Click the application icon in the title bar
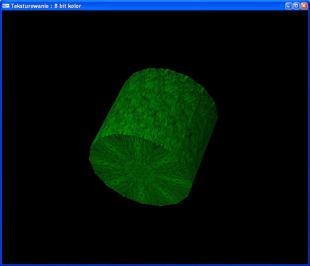 pyautogui.click(x=6, y=6)
